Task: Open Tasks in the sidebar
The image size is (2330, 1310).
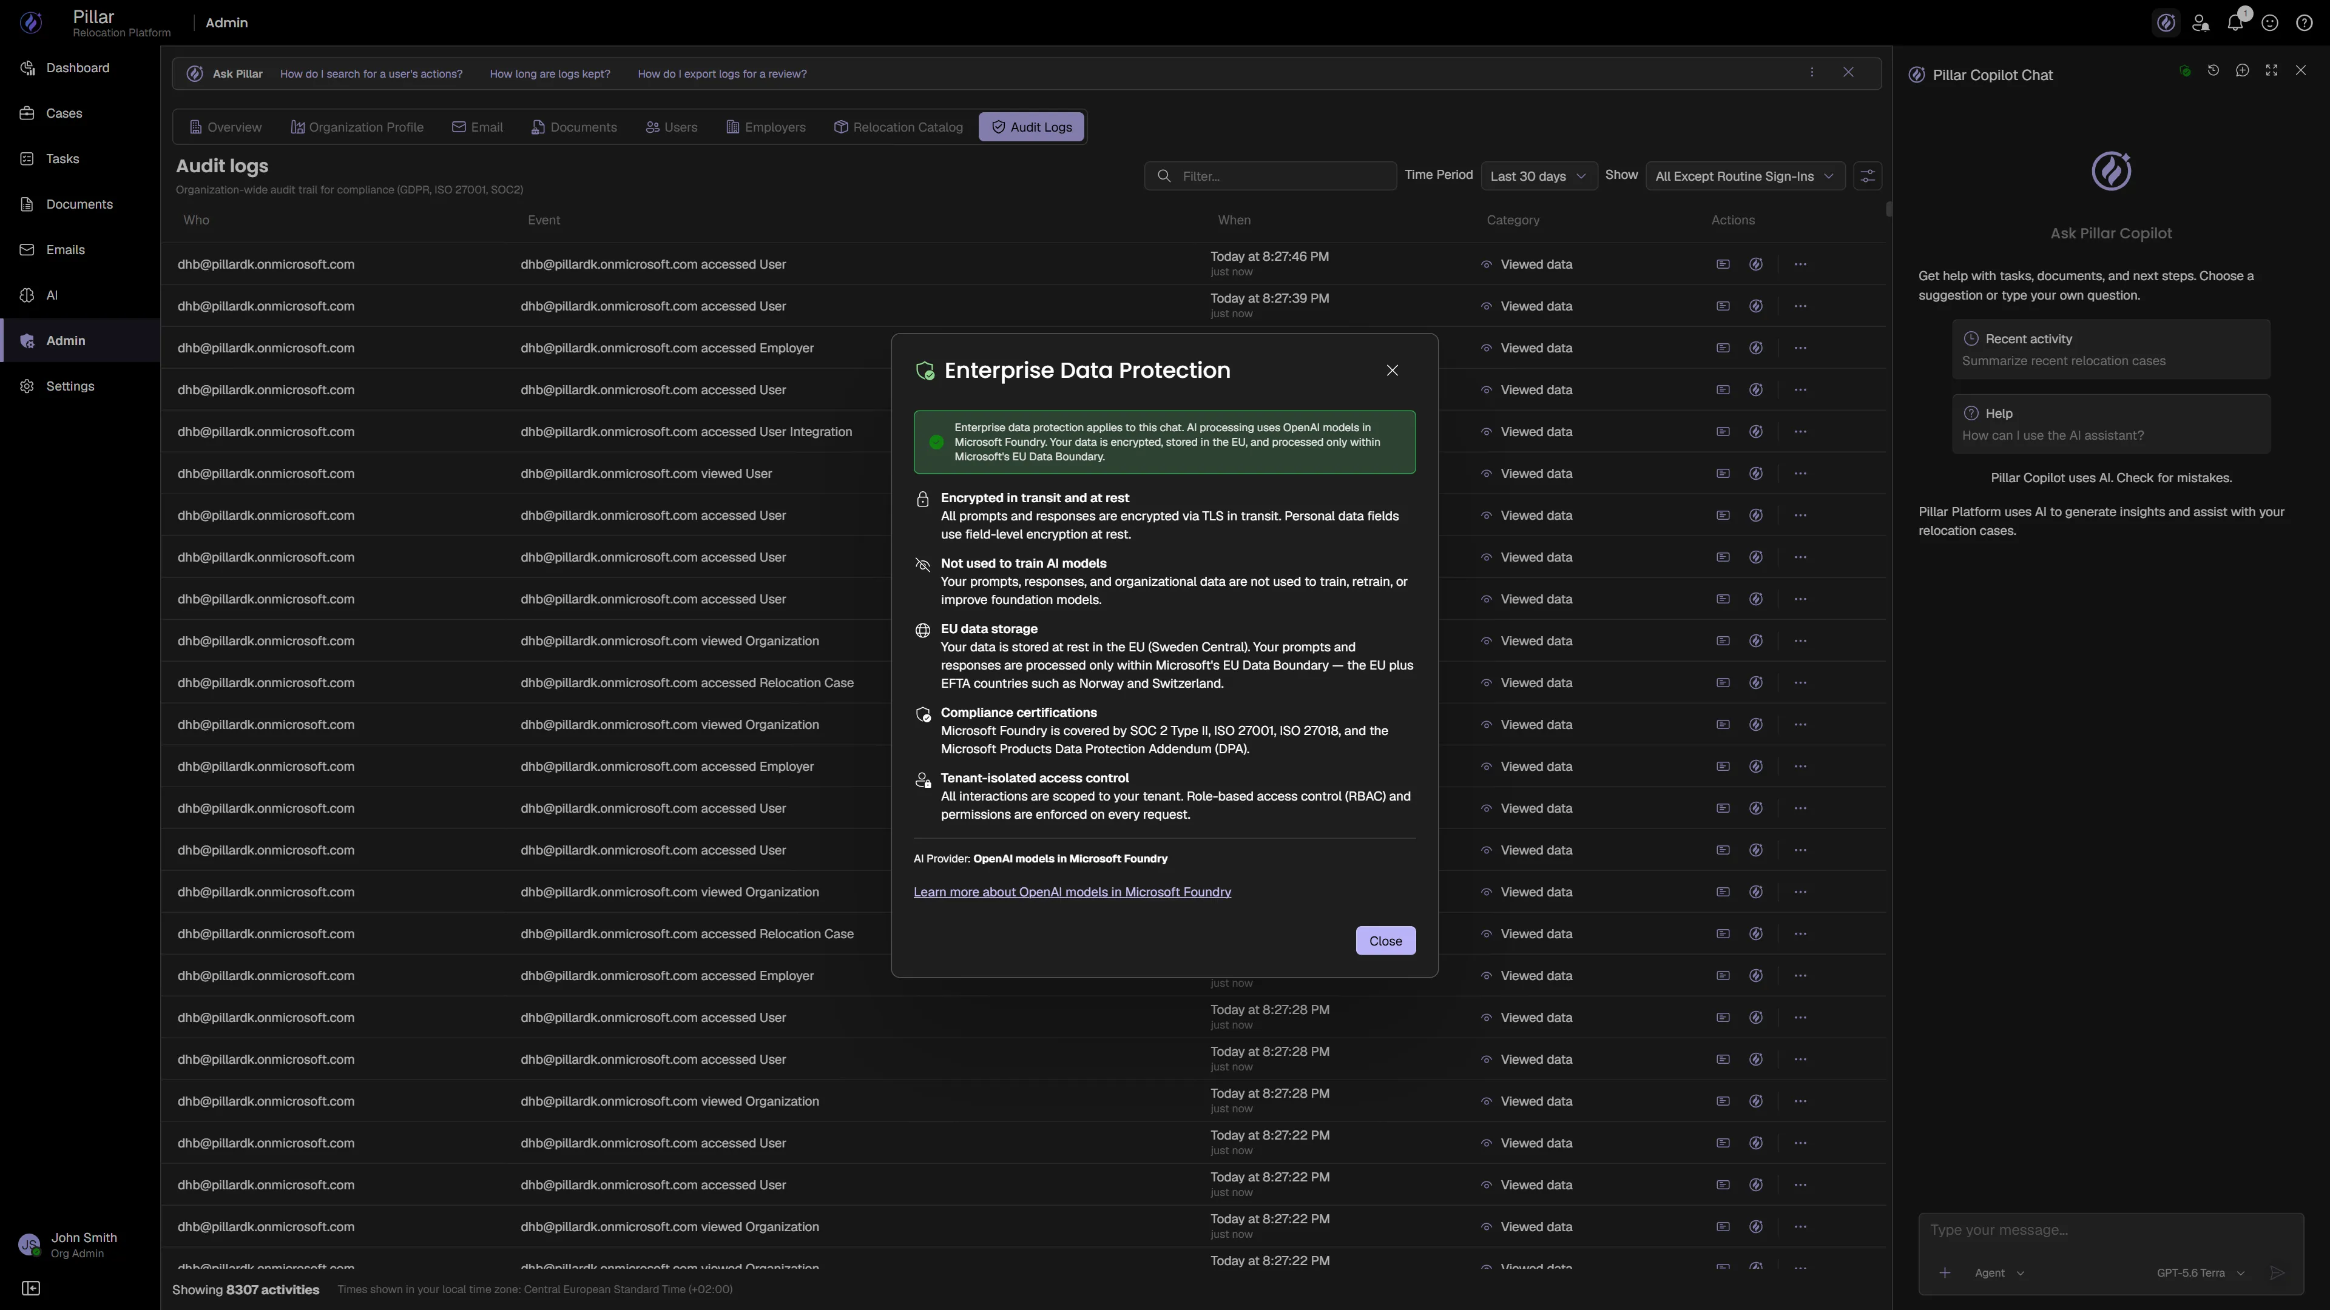Action: point(79,158)
